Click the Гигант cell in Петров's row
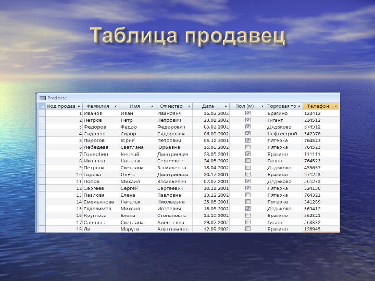Image resolution: width=375 pixels, height=281 pixels. pos(284,120)
